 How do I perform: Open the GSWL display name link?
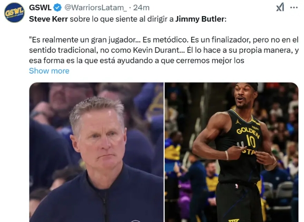click(40, 8)
